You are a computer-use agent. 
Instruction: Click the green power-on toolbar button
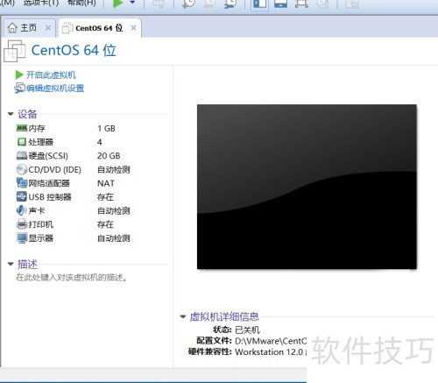pyautogui.click(x=117, y=3)
